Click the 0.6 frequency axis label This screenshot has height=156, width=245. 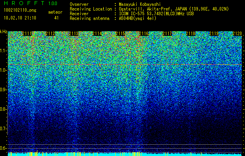4,148
